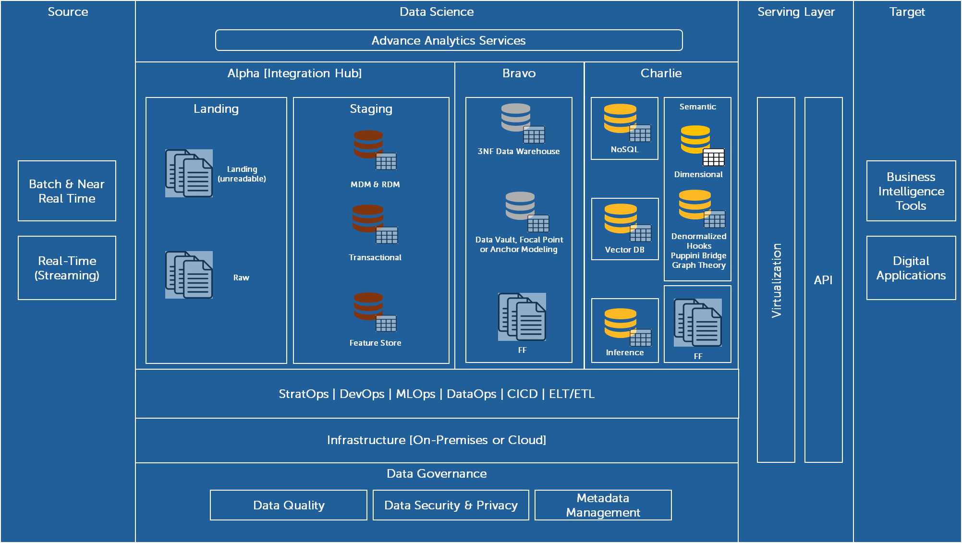Click the Real-Time (Streaming) source box
The image size is (962, 543).
click(x=67, y=268)
